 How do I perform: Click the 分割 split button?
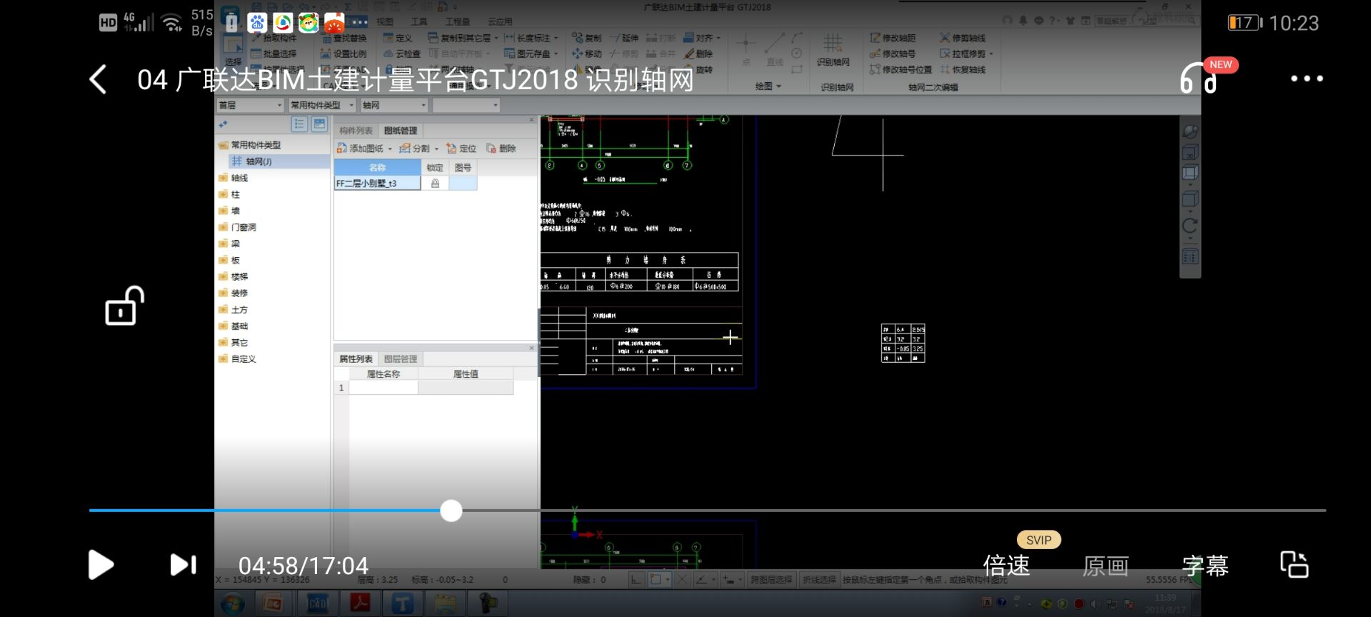tap(415, 149)
